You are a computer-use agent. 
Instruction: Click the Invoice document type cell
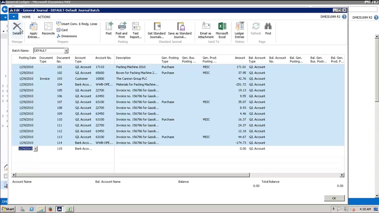point(45,79)
